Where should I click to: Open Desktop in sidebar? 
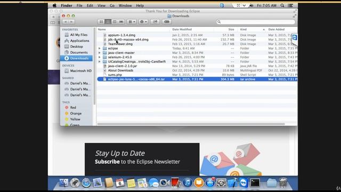point(76,46)
